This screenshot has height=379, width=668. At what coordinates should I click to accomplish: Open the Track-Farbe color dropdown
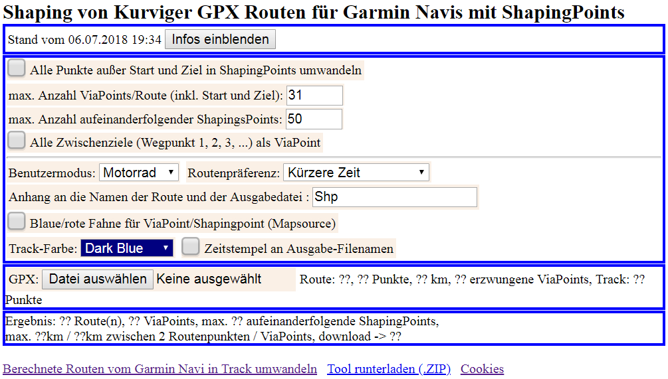pos(126,248)
